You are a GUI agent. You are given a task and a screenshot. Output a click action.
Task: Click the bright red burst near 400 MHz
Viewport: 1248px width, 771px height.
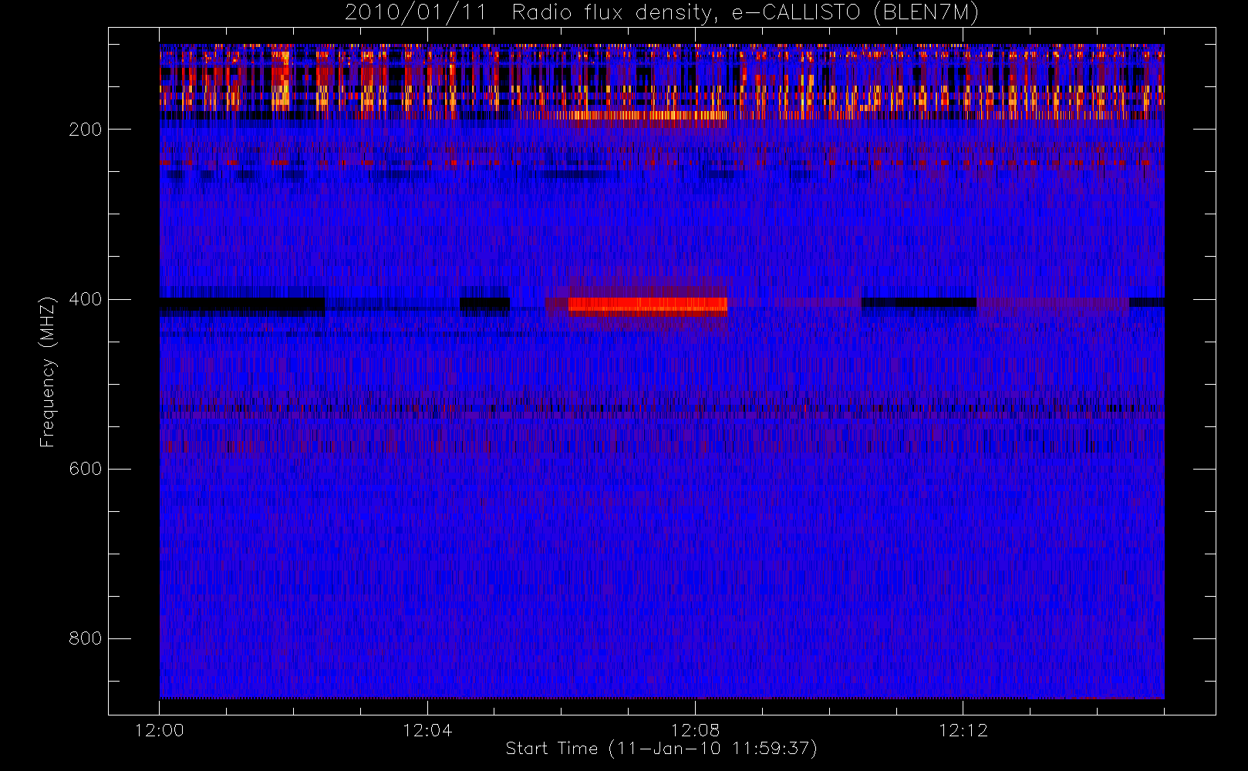coord(648,305)
